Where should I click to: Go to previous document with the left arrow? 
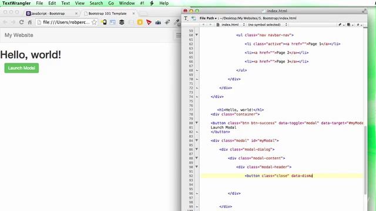point(203,25)
